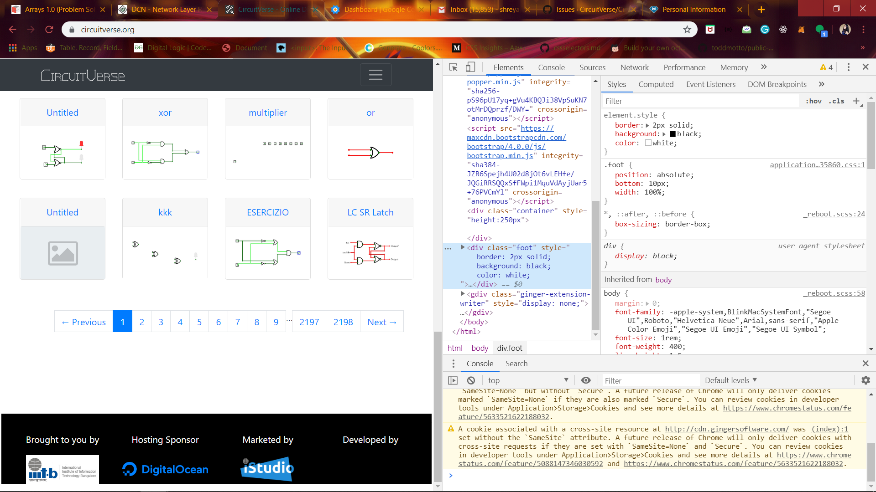Go to page 2197 of projects

click(308, 322)
